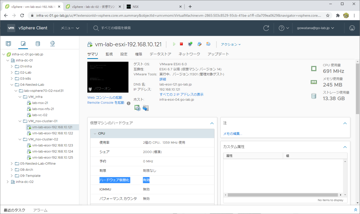Switch to vSphere lab-dc-02 browser tab
This screenshot has width=360, height=214.
click(94, 7)
